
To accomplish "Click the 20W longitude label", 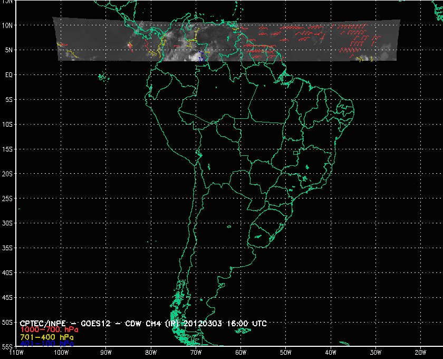I will click(x=420, y=353).
